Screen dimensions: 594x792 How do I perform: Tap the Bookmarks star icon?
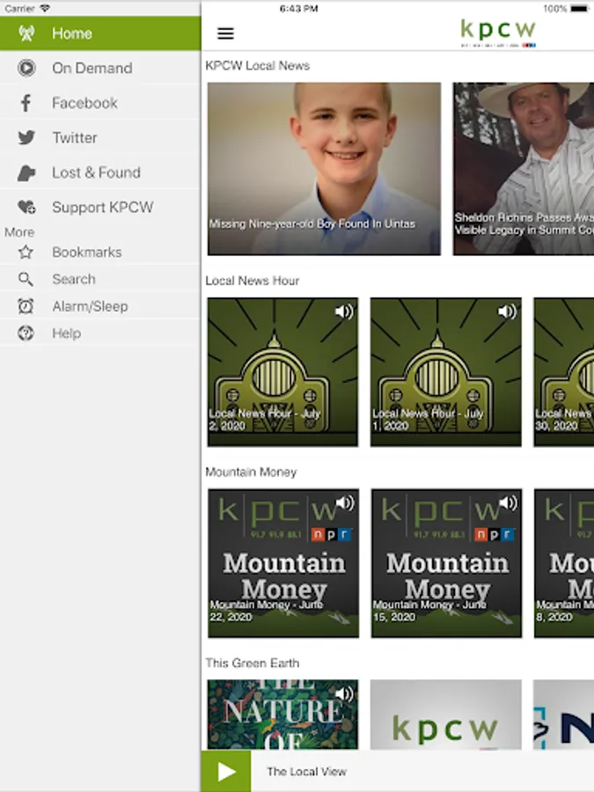26,252
